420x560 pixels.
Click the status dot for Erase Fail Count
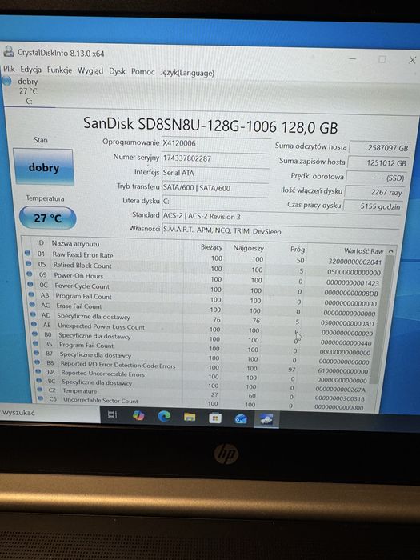click(x=32, y=305)
